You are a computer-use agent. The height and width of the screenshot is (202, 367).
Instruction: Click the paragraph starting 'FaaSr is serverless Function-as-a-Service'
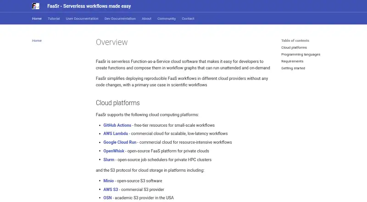click(183, 65)
